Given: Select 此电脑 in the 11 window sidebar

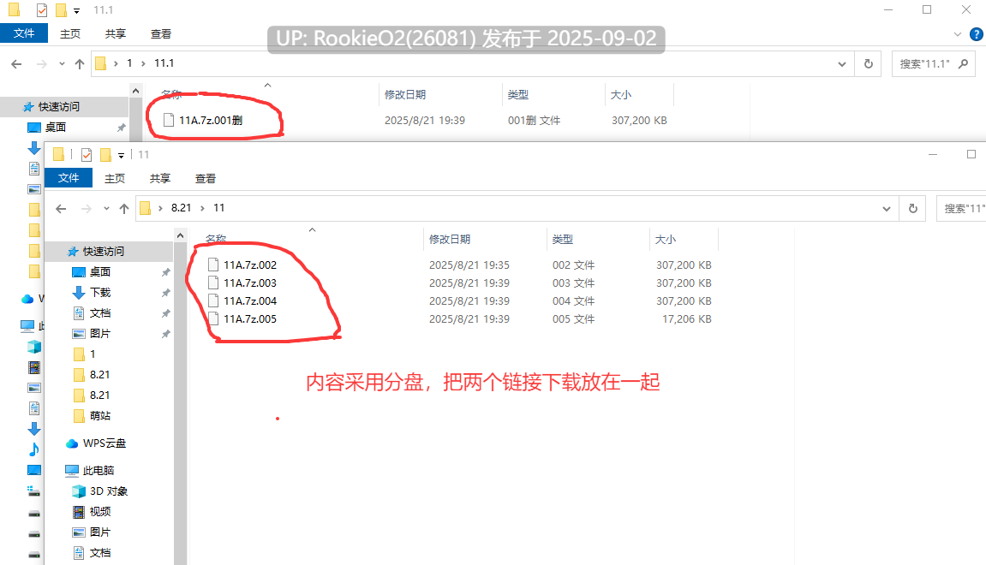Looking at the screenshot, I should (x=99, y=470).
